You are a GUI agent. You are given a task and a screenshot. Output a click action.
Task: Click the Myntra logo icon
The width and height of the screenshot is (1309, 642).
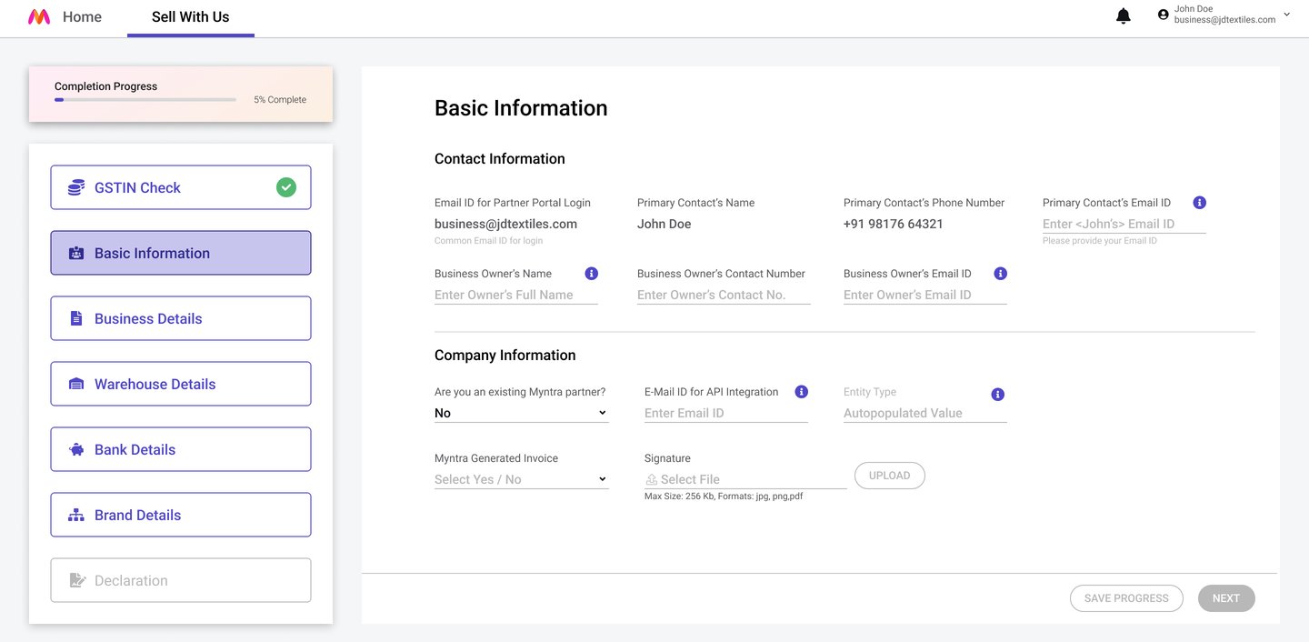[39, 17]
